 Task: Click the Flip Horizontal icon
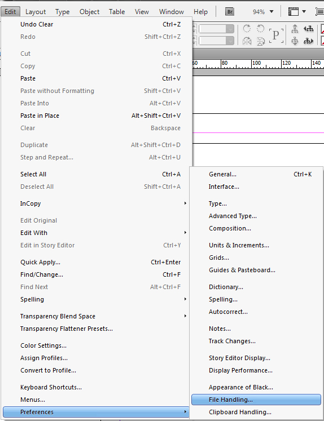coord(247,41)
